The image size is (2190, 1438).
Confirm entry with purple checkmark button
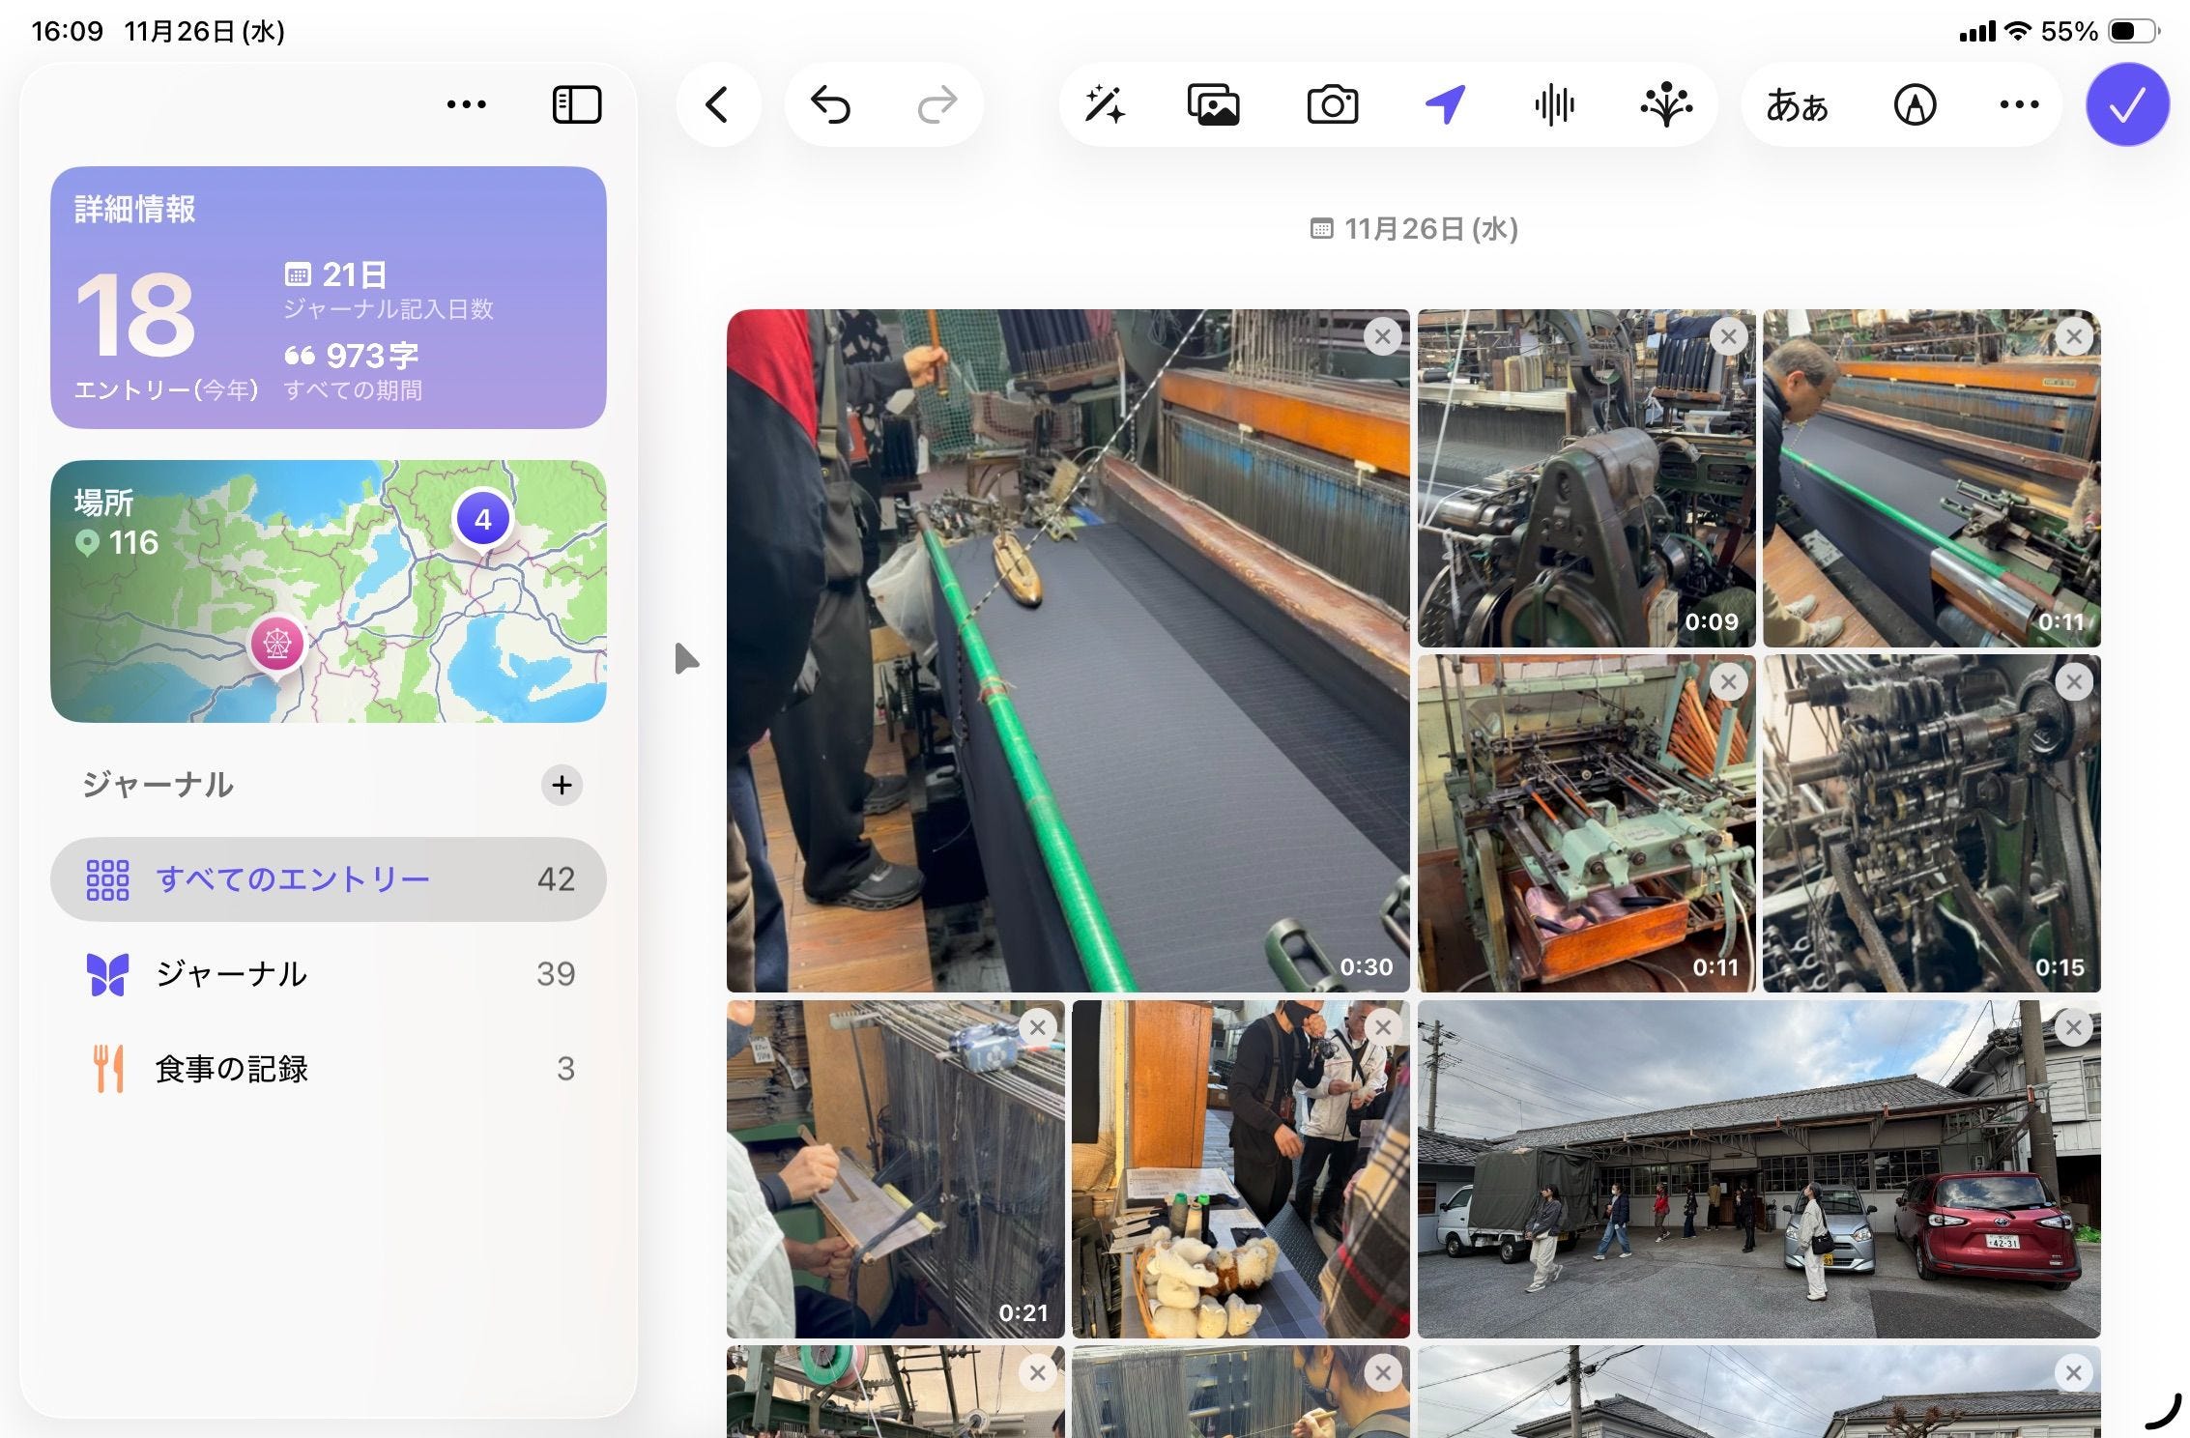[2127, 104]
